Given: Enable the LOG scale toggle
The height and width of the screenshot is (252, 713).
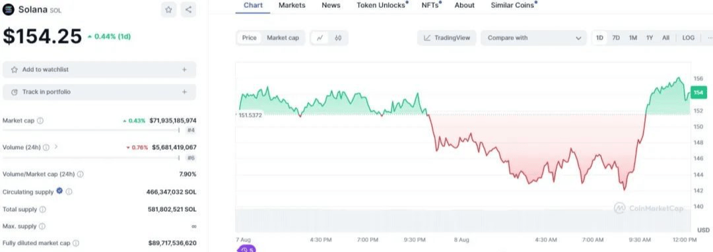Looking at the screenshot, I should (x=689, y=38).
